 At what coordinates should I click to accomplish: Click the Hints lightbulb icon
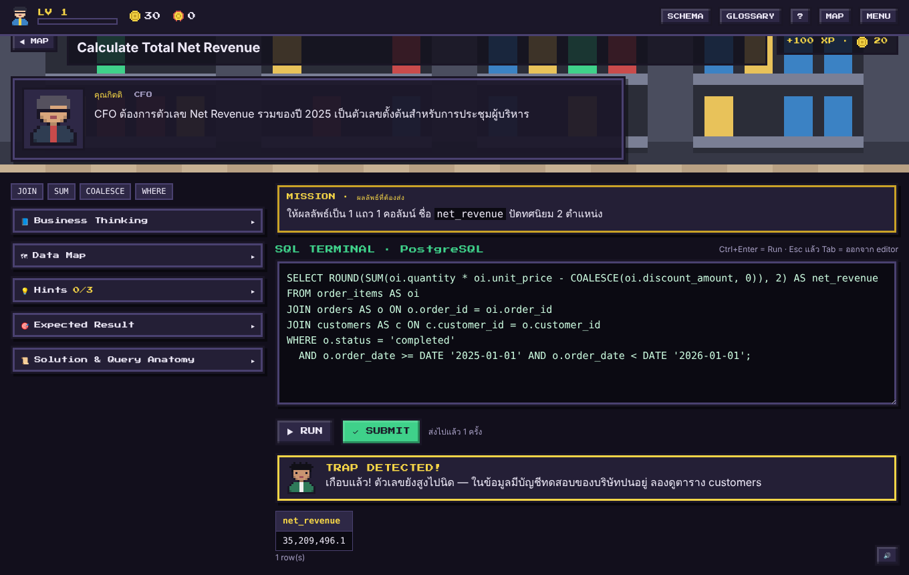[x=25, y=291]
